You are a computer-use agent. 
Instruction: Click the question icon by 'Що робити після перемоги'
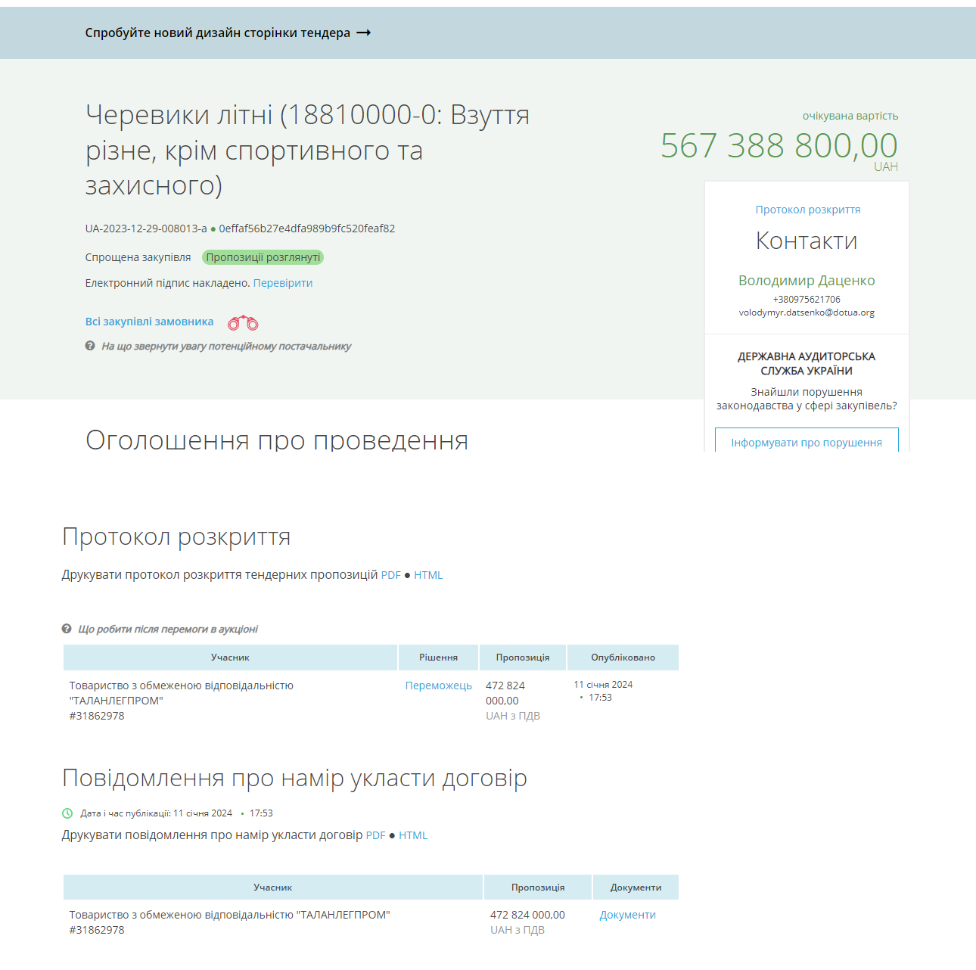pyautogui.click(x=67, y=629)
